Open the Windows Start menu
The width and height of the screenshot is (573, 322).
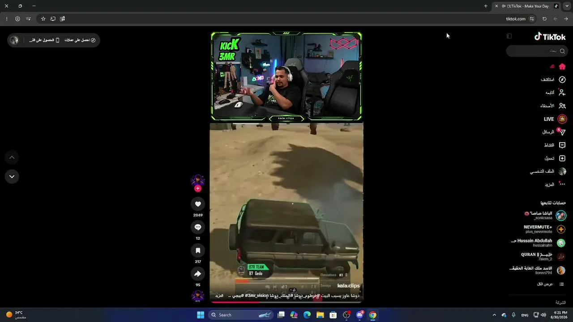pyautogui.click(x=201, y=315)
